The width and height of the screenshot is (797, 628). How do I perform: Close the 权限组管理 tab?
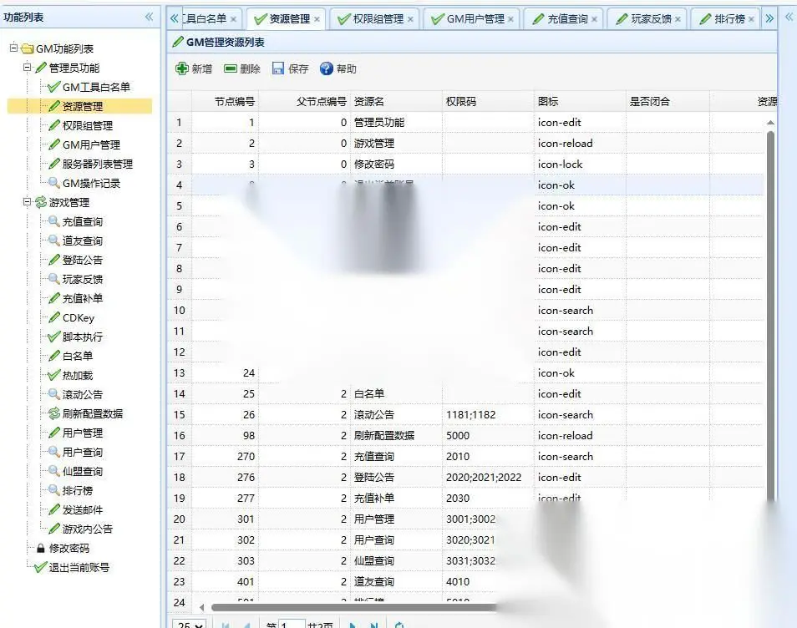(x=410, y=19)
